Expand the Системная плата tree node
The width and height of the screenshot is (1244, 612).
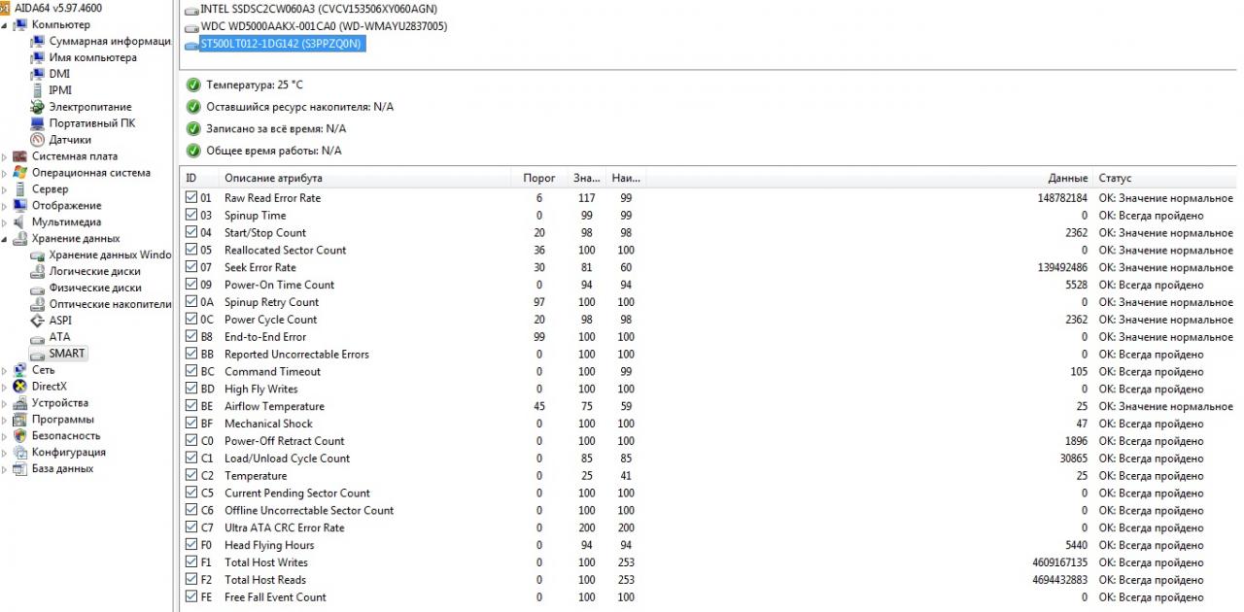pos(5,157)
